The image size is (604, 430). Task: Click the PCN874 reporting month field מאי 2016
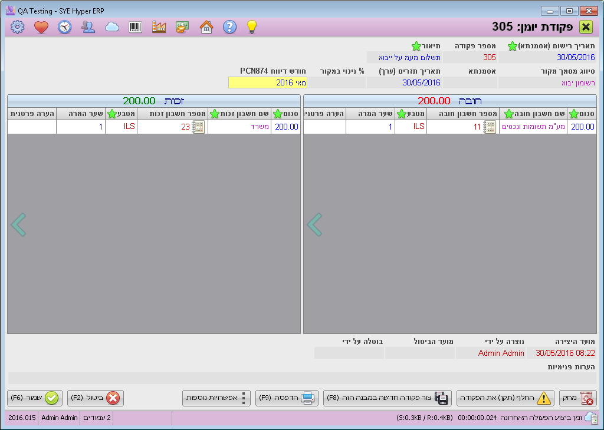pyautogui.click(x=268, y=82)
